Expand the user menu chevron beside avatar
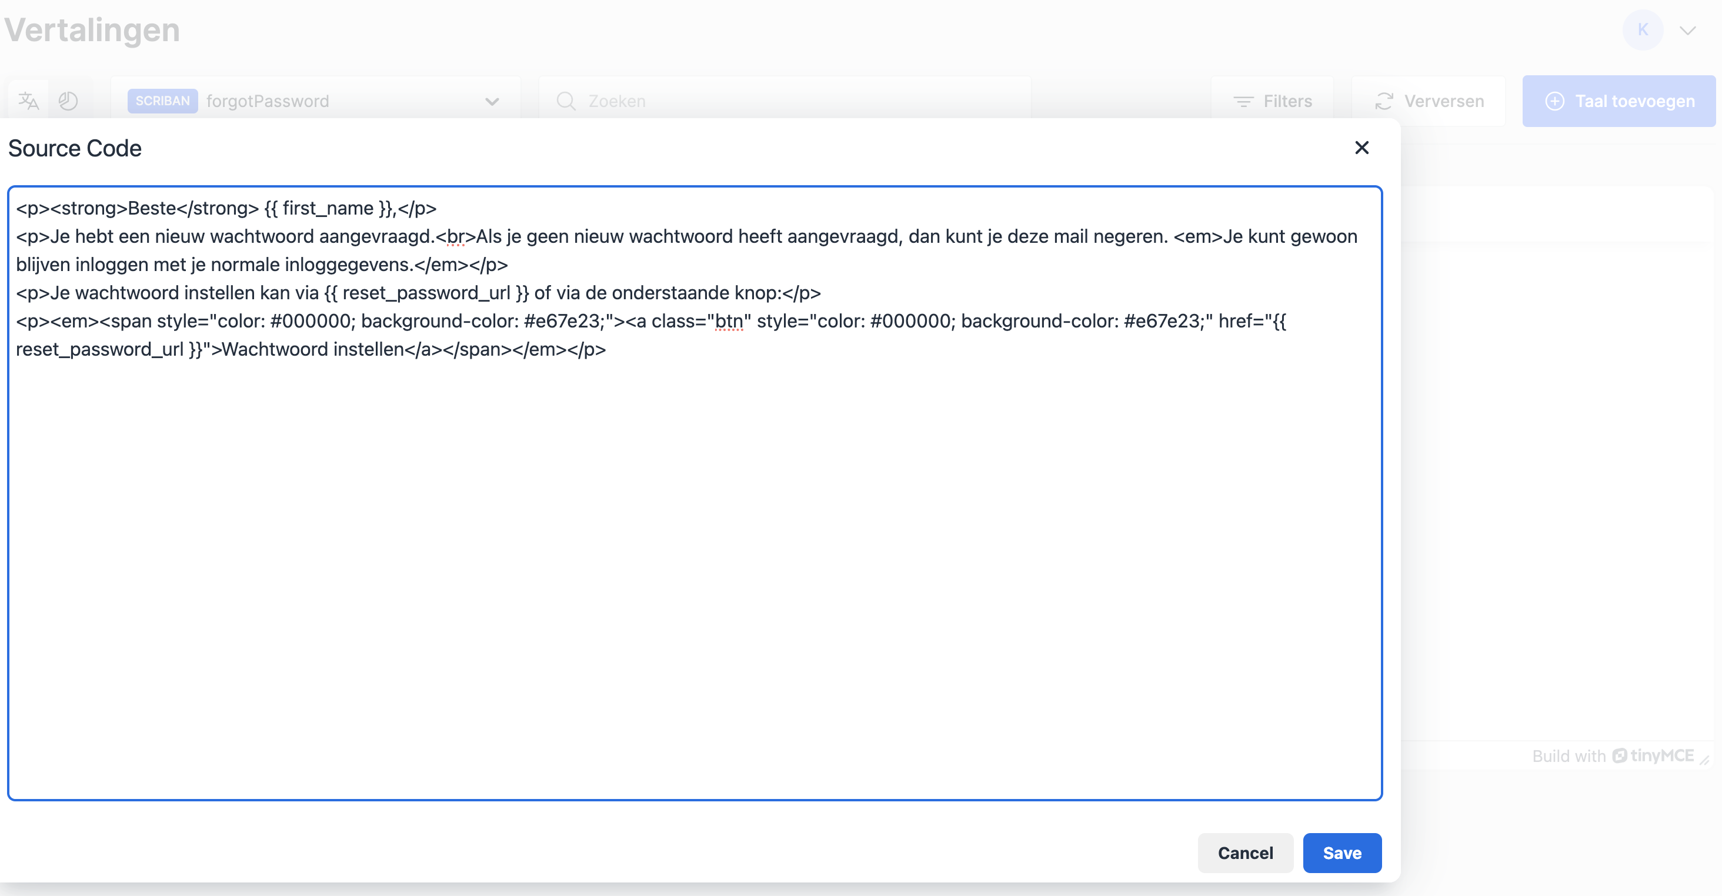 click(x=1688, y=31)
